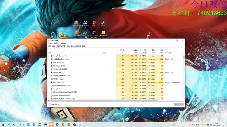Open Epic Games Launcher desktop shortcut
Image resolution: width=227 pixels, height=127 pixels.
(94, 34)
